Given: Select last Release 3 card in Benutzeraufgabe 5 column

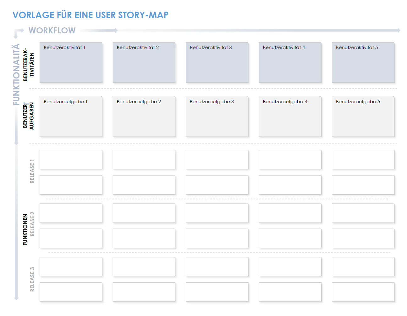Looking at the screenshot, I should click(363, 292).
